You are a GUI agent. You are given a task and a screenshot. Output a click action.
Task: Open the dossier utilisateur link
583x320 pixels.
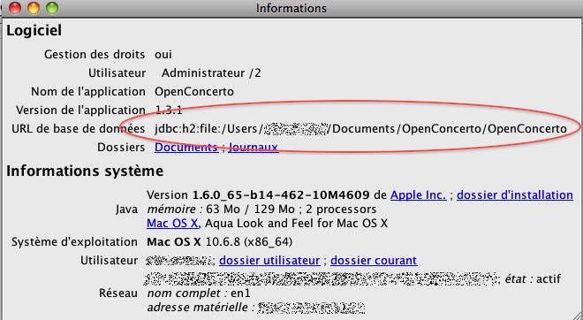[x=269, y=261]
